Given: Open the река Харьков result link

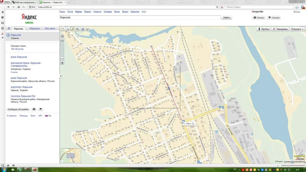Looking at the screenshot, I should point(19,57).
